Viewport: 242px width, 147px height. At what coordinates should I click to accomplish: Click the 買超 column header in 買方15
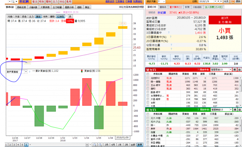pos(186,74)
